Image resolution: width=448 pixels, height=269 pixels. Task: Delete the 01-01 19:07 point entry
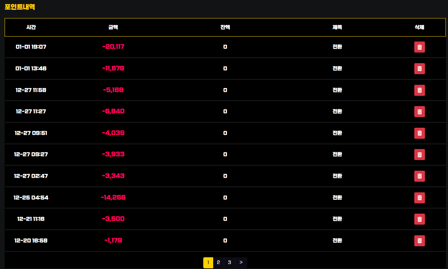coord(419,47)
